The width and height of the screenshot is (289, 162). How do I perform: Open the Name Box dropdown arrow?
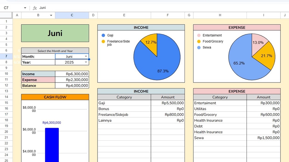pyautogui.click(x=25, y=8)
